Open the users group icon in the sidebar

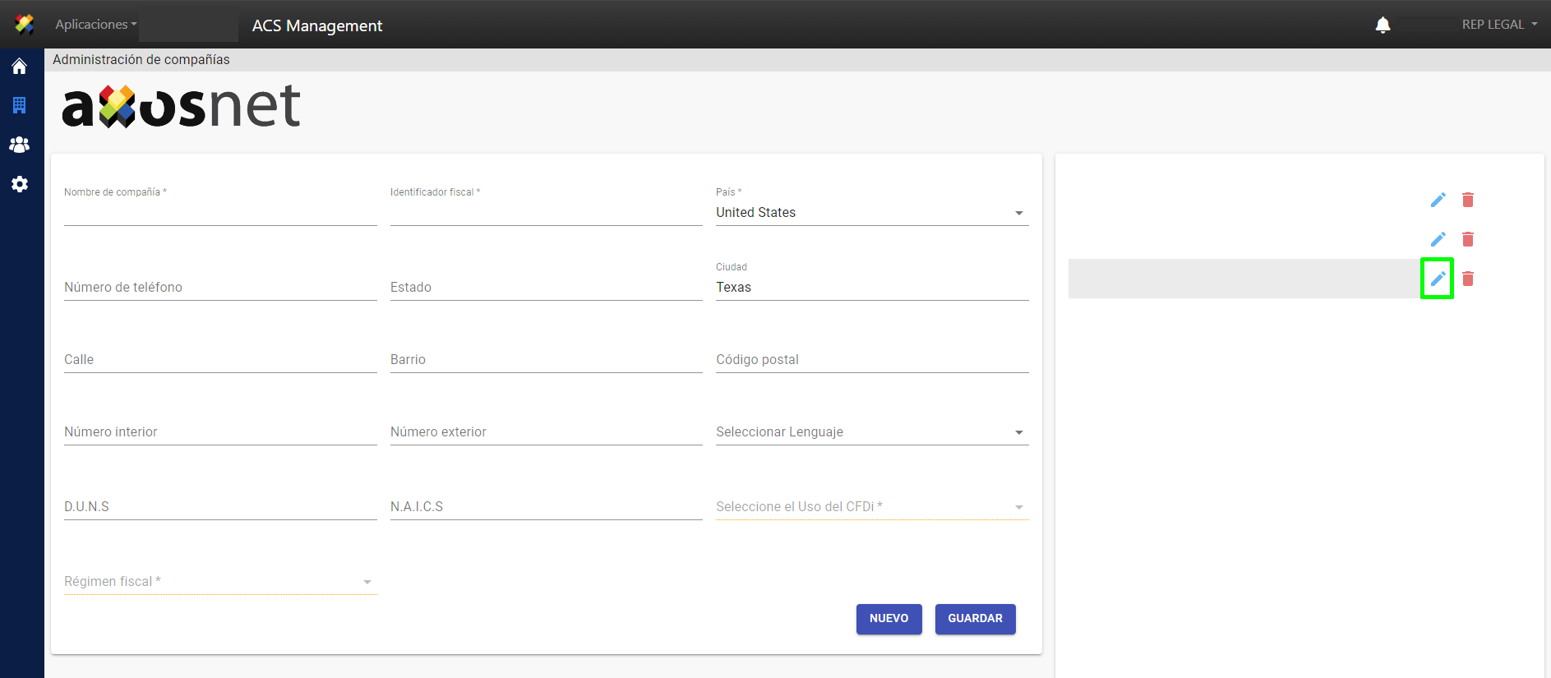click(20, 145)
